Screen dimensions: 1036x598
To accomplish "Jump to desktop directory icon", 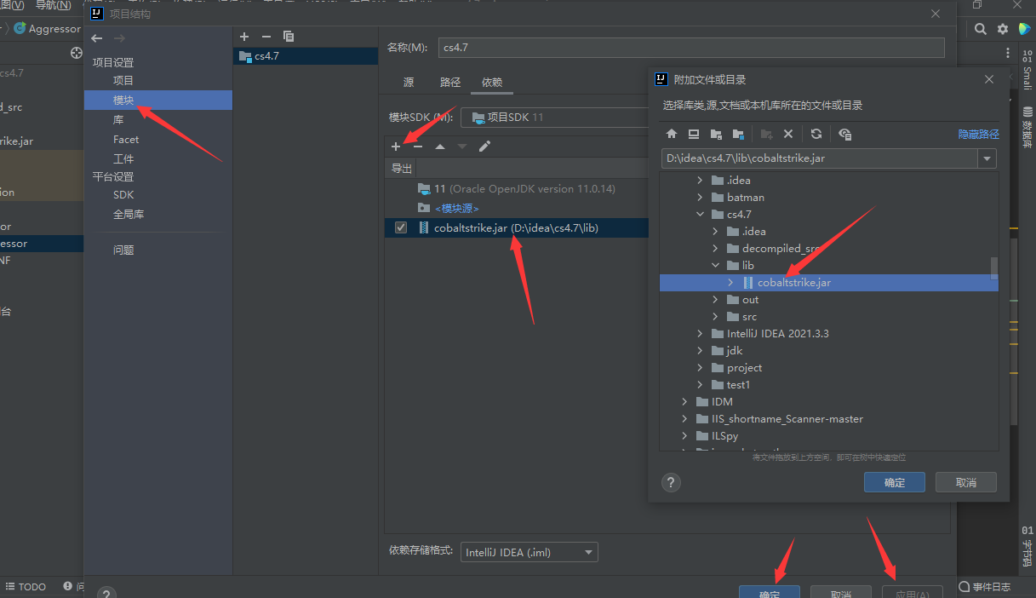I will (x=694, y=134).
